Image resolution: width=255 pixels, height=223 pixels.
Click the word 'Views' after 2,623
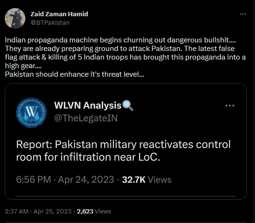(103, 211)
